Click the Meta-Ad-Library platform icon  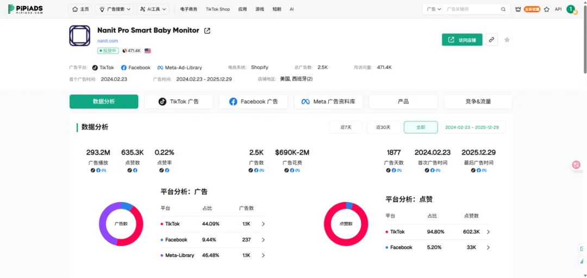pyautogui.click(x=160, y=68)
